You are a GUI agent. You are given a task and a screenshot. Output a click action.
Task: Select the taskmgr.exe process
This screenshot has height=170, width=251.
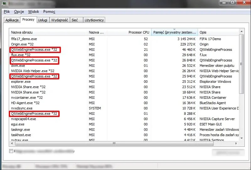point(124,130)
